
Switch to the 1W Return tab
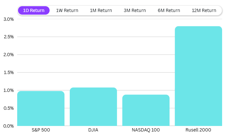pyautogui.click(x=67, y=10)
